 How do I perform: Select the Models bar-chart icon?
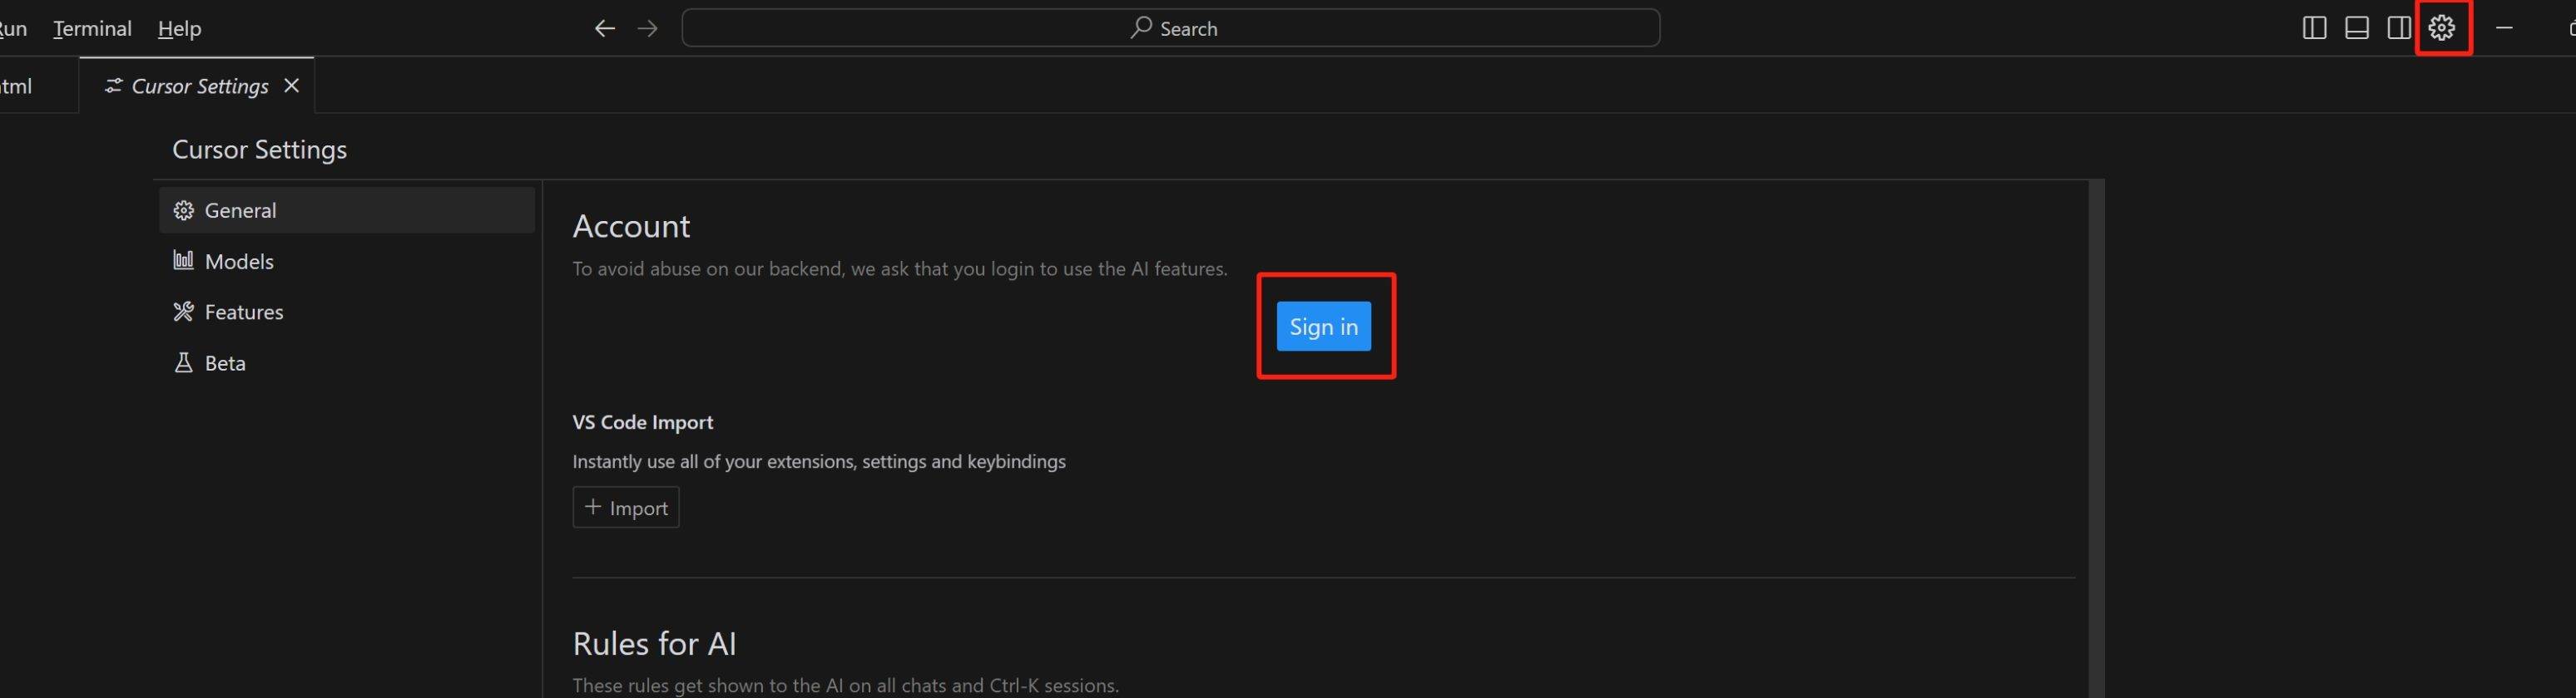(183, 261)
